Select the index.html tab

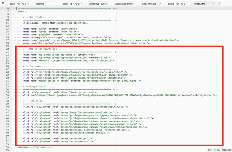[200, 4]
